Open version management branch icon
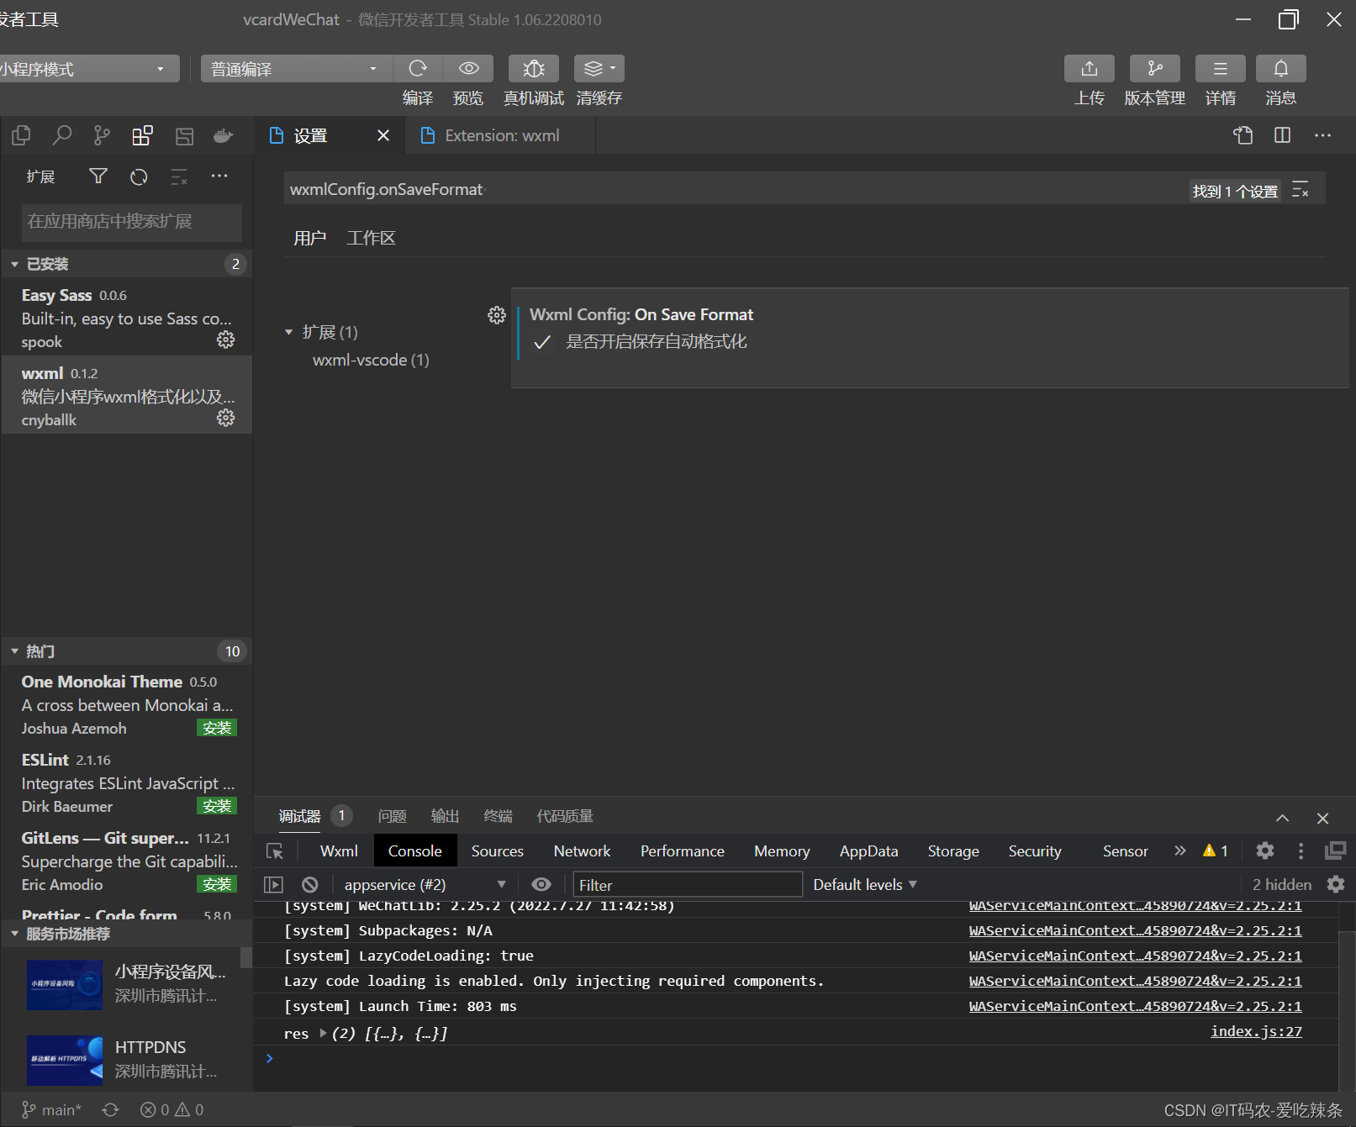This screenshot has height=1127, width=1356. point(1155,68)
